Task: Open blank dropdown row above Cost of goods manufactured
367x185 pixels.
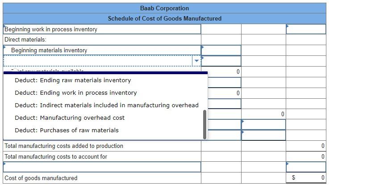Action: pyautogui.click(x=102, y=167)
